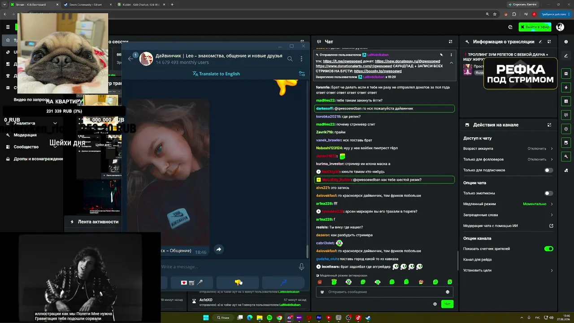Screen dimensions: 574x323
Task: Click the Windows taskbar search box
Action: point(223,318)
